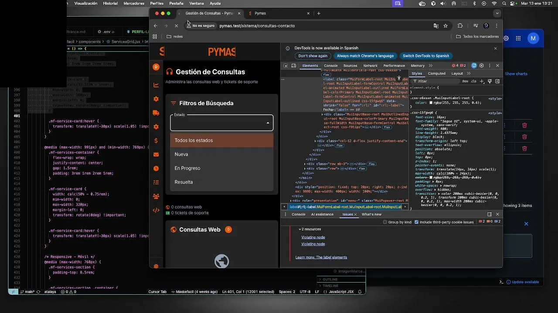Select En Progreso option
This screenshot has width=558, height=313.
click(x=222, y=168)
